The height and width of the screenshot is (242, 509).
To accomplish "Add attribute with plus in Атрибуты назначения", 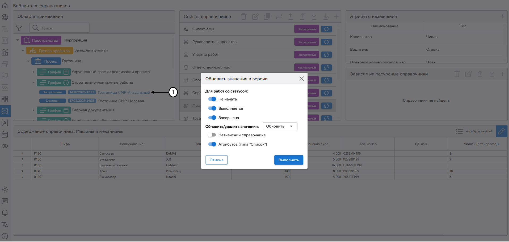I will click(x=502, y=16).
